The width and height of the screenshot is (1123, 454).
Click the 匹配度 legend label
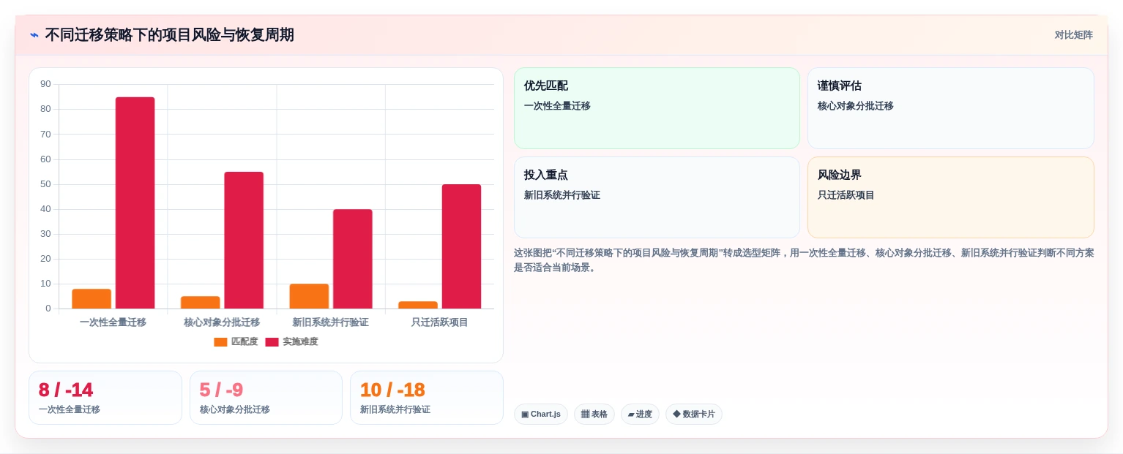click(x=245, y=341)
